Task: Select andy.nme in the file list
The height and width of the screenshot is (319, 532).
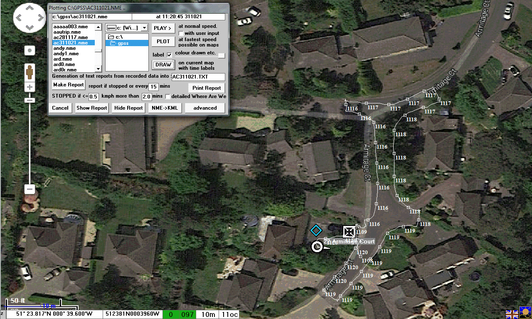Action: 64,48
